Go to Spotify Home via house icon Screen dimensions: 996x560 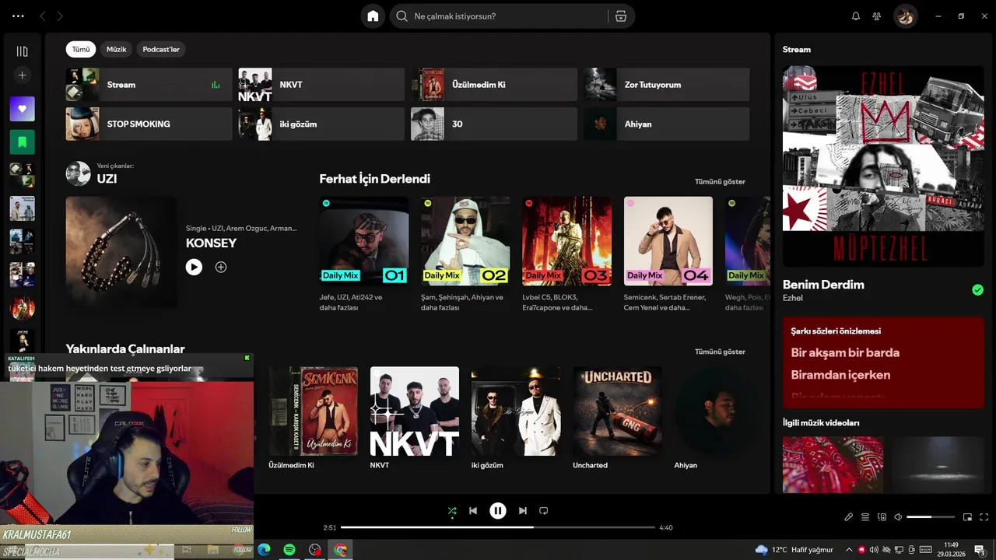tap(373, 16)
